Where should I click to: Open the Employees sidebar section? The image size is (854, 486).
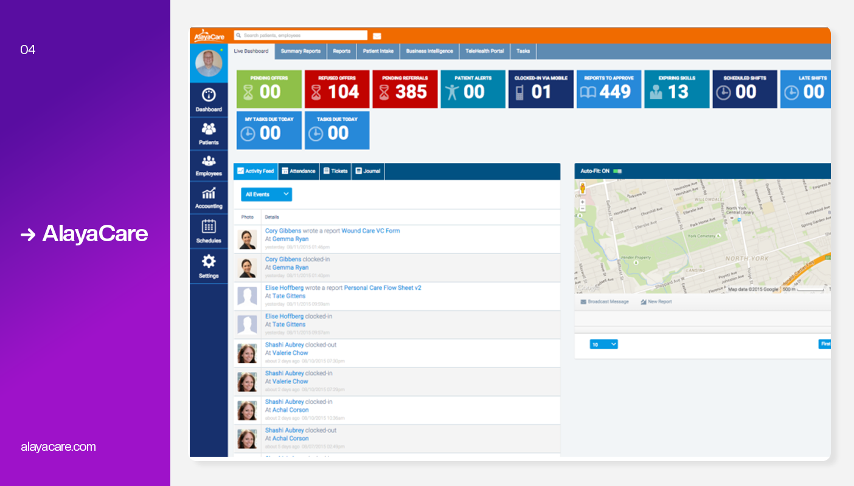(x=209, y=166)
